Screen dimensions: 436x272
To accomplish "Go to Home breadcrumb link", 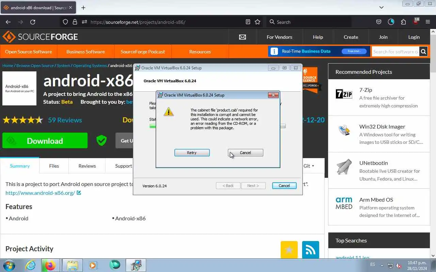I will 7,65.
